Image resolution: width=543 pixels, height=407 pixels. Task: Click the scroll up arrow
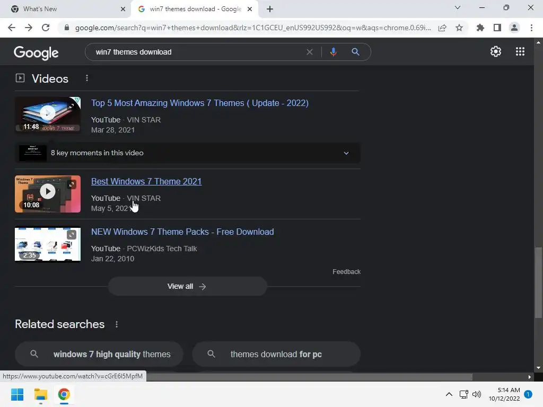click(538, 42)
